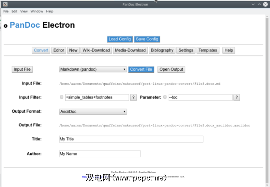Click the Input Filter help question mark button
Image resolution: width=270 pixels, height=187 pixels.
[x=133, y=97]
